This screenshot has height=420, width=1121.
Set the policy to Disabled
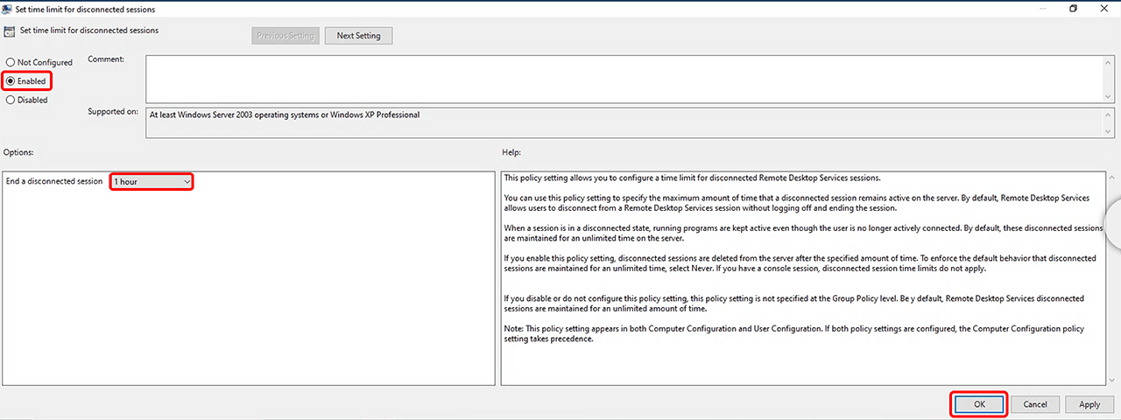click(x=11, y=100)
